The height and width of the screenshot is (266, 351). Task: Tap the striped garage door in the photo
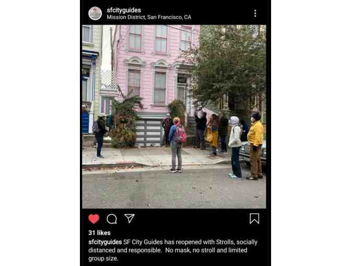(x=148, y=132)
